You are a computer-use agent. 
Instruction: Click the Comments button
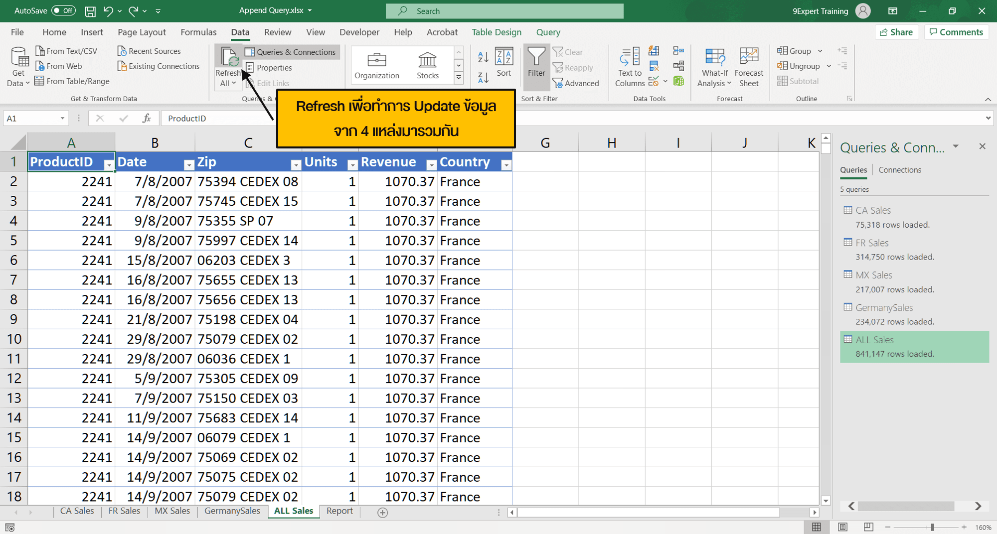pyautogui.click(x=956, y=32)
